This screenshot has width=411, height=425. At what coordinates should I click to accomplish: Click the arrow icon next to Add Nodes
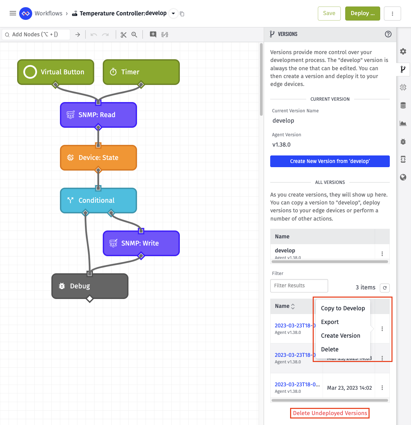click(78, 35)
